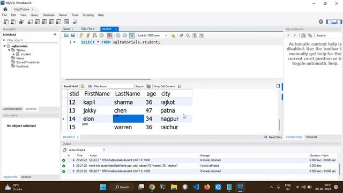Viewport: 343px width, 193px height.
Task: Switch to the Context Help tab
Action: 294,137
